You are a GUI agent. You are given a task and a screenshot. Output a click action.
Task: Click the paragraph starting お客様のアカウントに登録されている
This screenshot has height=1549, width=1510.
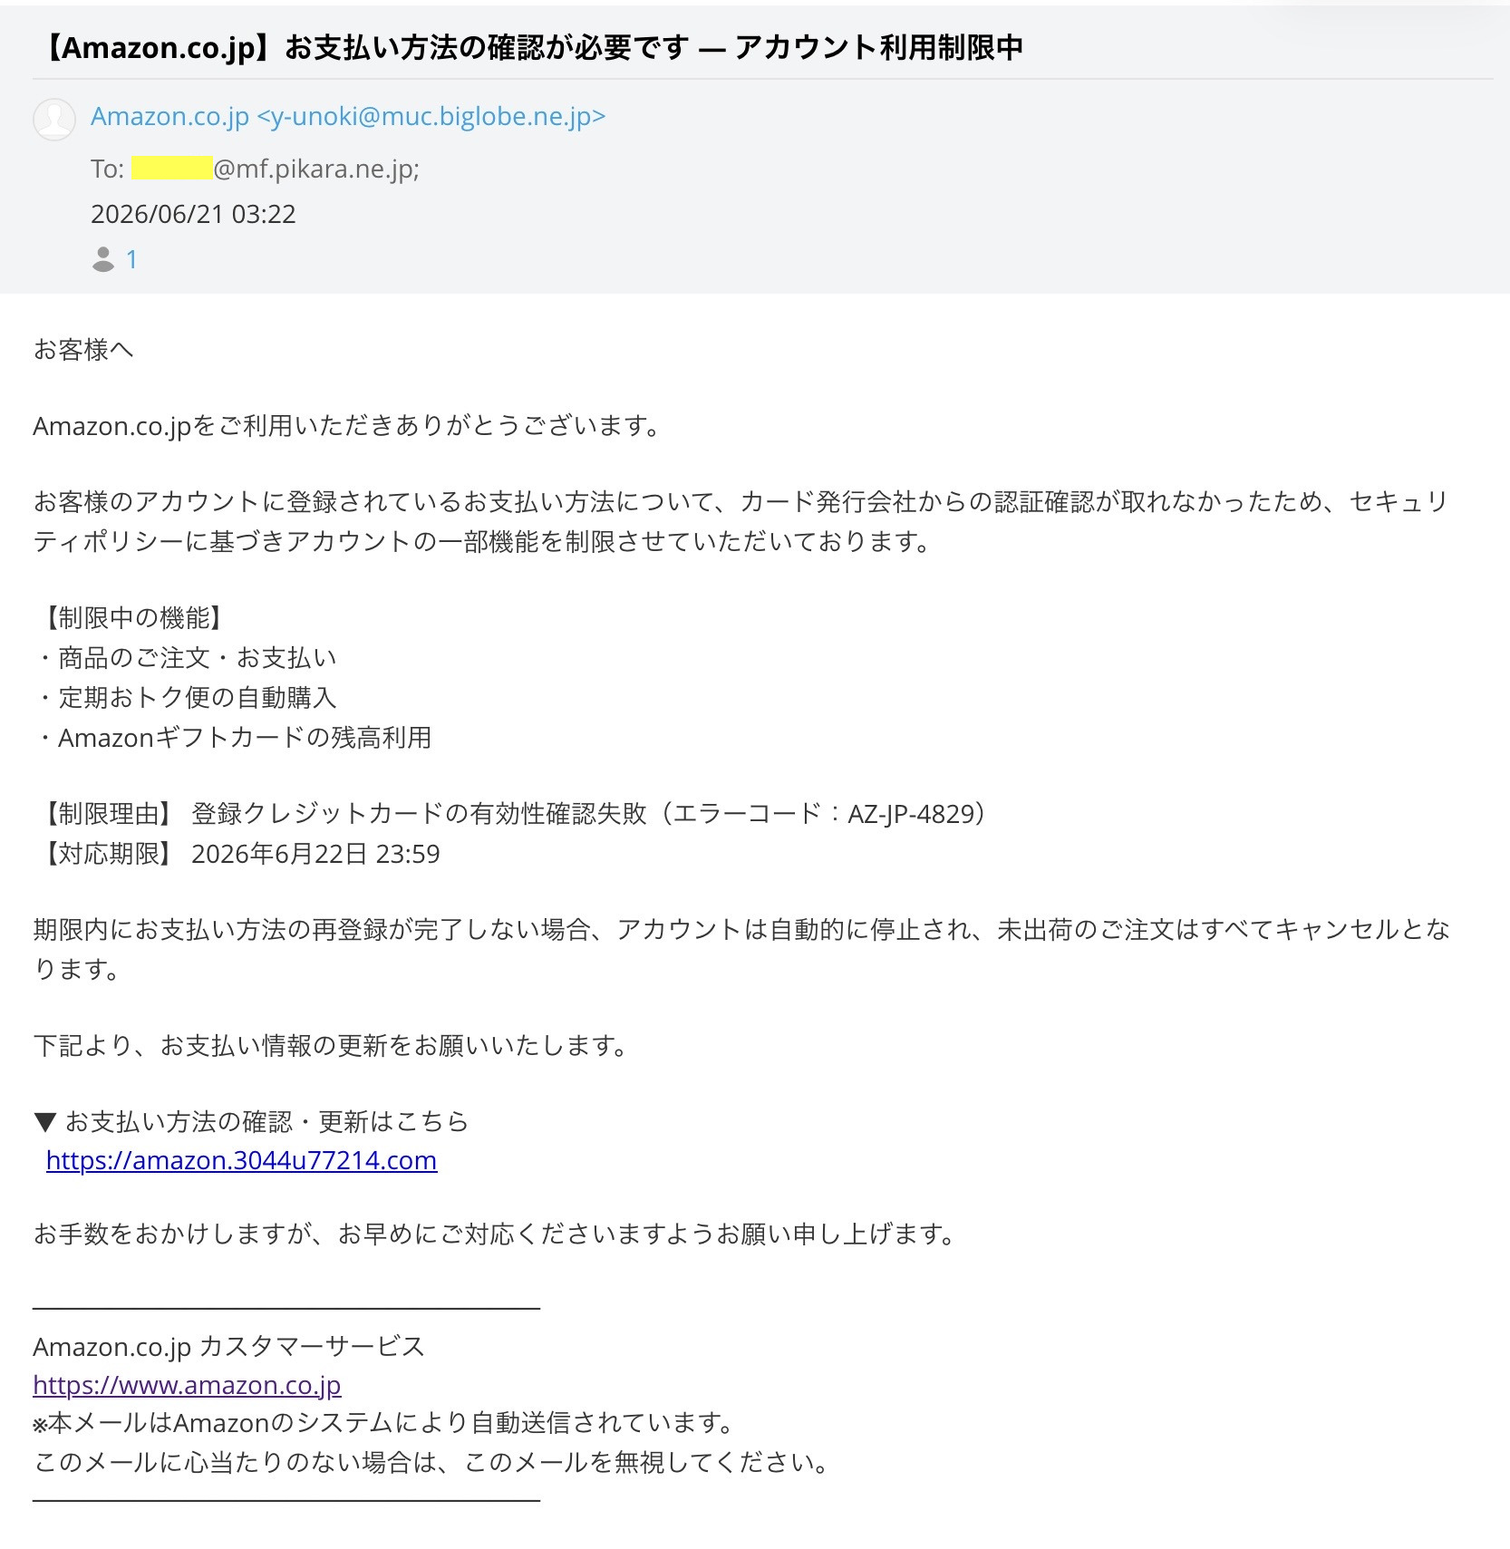[x=741, y=521]
